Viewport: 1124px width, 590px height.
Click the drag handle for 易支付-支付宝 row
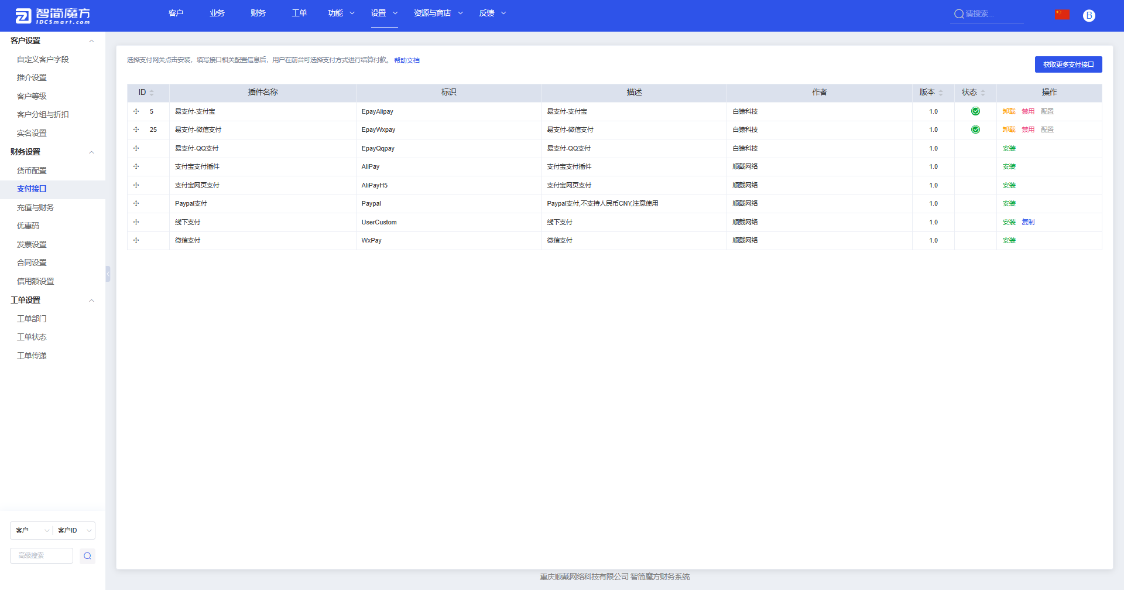pyautogui.click(x=136, y=111)
